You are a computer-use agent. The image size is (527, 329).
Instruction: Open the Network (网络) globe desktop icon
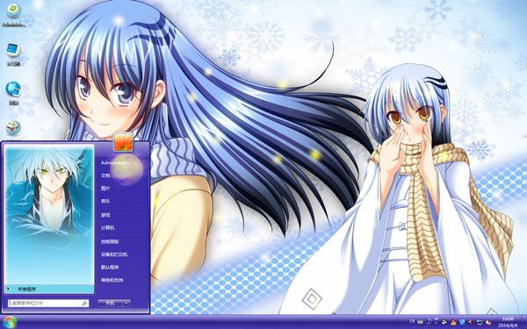click(x=13, y=93)
